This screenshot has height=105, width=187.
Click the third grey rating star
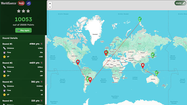click(28, 11)
